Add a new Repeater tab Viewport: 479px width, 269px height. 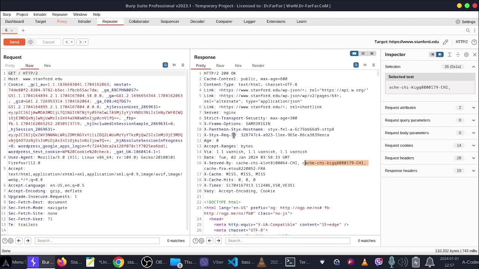click(23, 30)
